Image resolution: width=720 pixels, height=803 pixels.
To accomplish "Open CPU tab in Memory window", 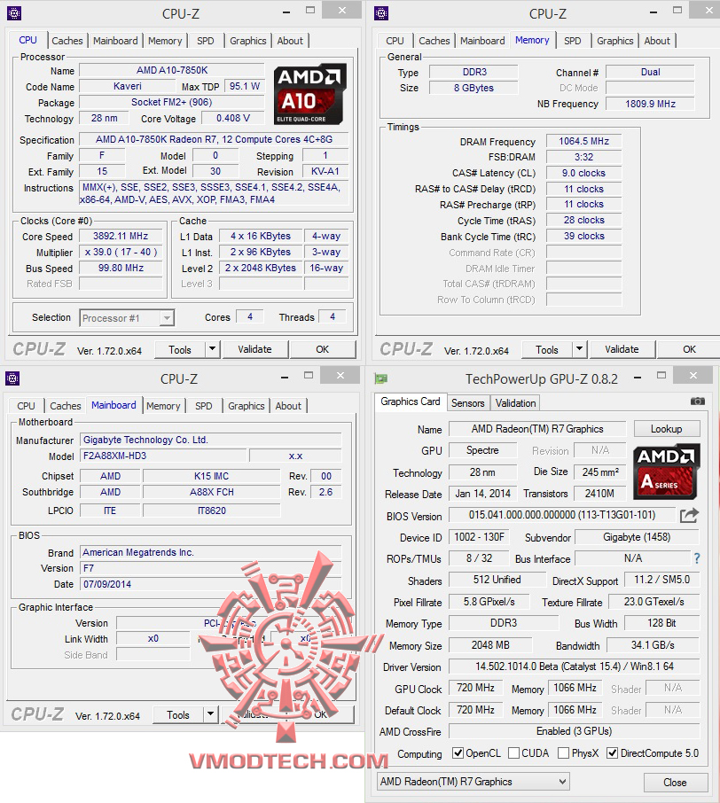I will tap(395, 41).
